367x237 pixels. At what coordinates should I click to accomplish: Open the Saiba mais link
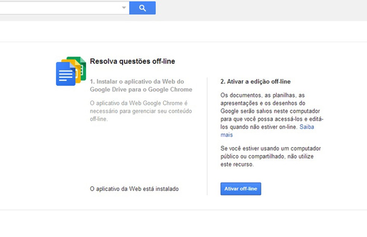(x=307, y=127)
